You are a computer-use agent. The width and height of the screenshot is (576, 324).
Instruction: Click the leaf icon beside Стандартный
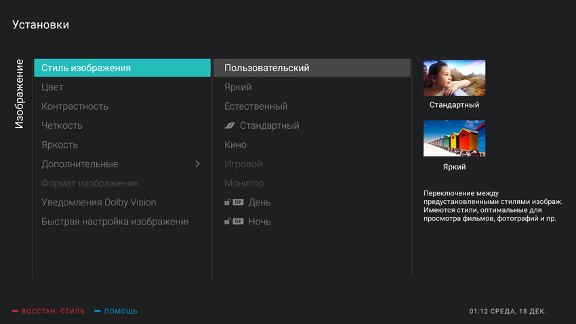pos(230,125)
